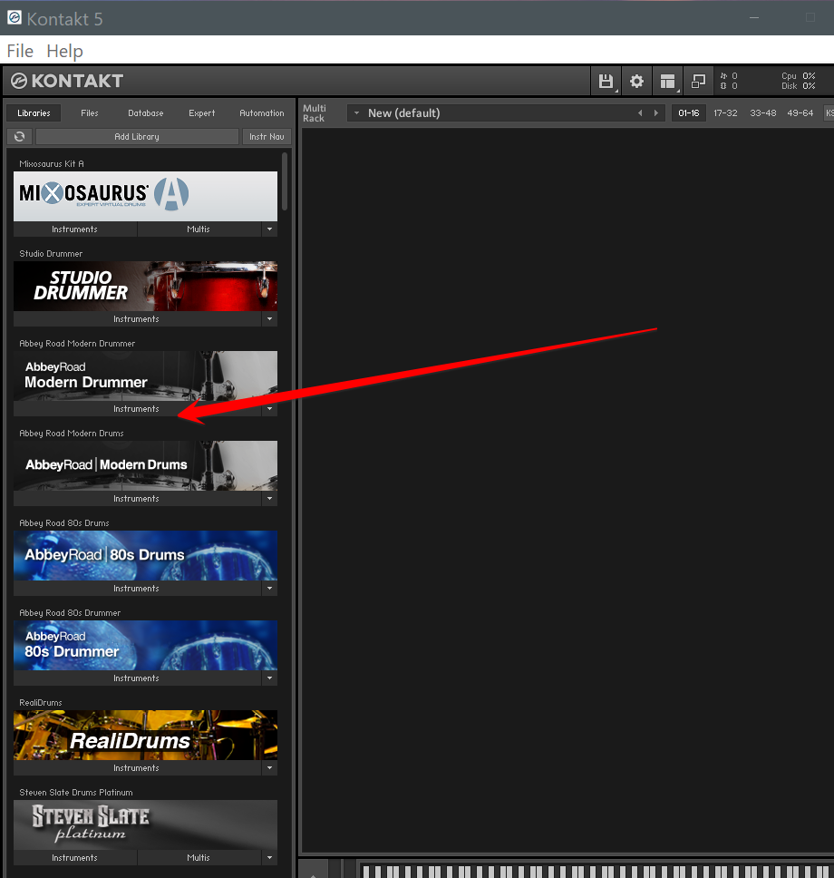Open Abbey Road 80s Drums options dropdown
This screenshot has width=834, height=878.
[x=270, y=588]
